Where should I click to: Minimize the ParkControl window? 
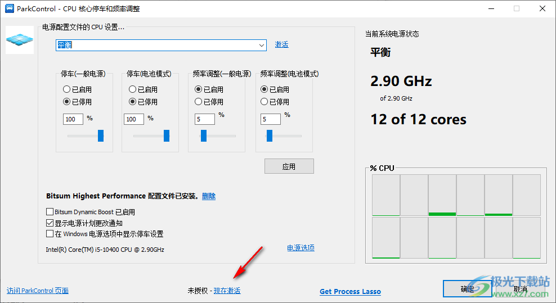[491, 8]
